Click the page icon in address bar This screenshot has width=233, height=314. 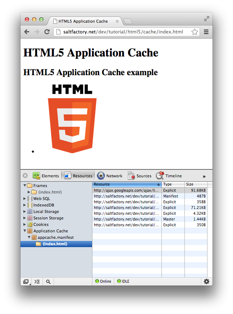(58, 32)
